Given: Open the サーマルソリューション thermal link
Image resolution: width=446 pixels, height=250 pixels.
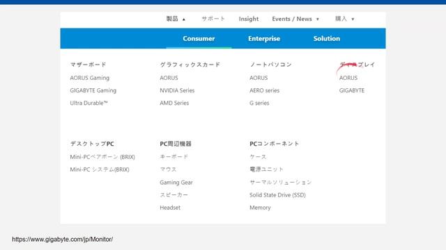Looking at the screenshot, I should [280, 182].
